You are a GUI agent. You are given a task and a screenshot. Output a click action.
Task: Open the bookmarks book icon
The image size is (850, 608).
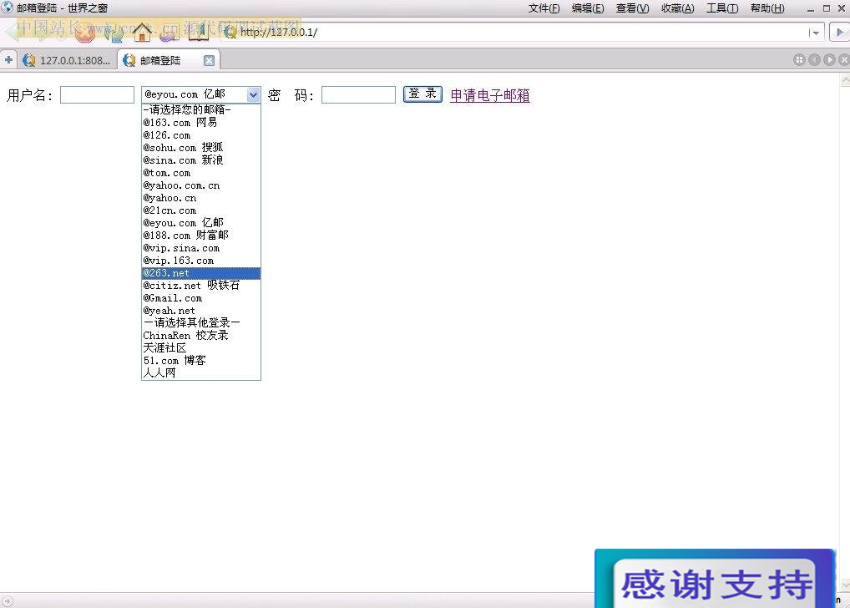(199, 33)
